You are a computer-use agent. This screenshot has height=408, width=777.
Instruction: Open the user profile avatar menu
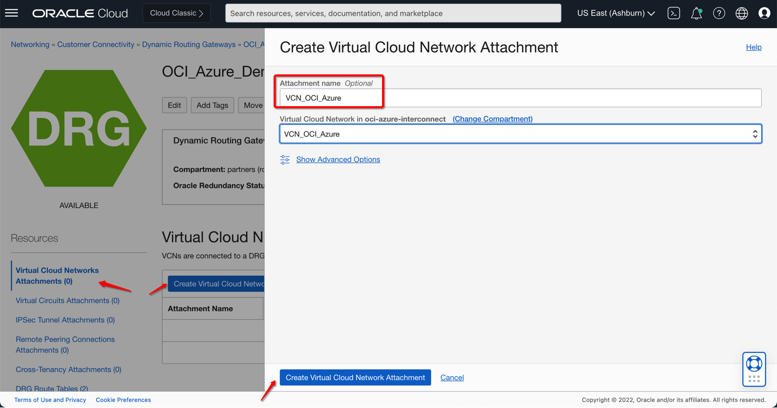(x=764, y=13)
